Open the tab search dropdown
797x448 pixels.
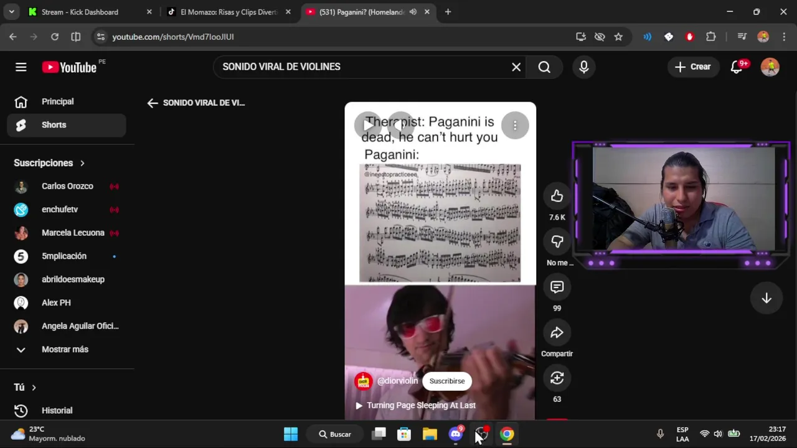(12, 12)
